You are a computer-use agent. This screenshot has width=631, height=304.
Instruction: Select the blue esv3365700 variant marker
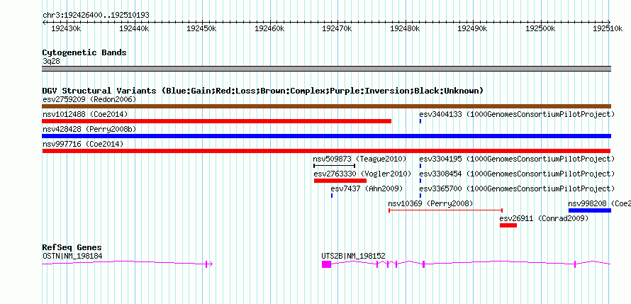420,196
